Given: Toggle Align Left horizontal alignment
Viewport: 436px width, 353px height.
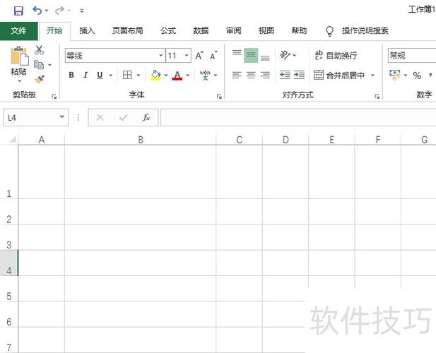Looking at the screenshot, I should tap(237, 75).
